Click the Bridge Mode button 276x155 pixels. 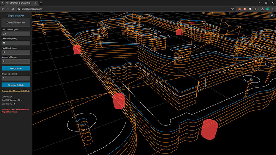point(16,68)
